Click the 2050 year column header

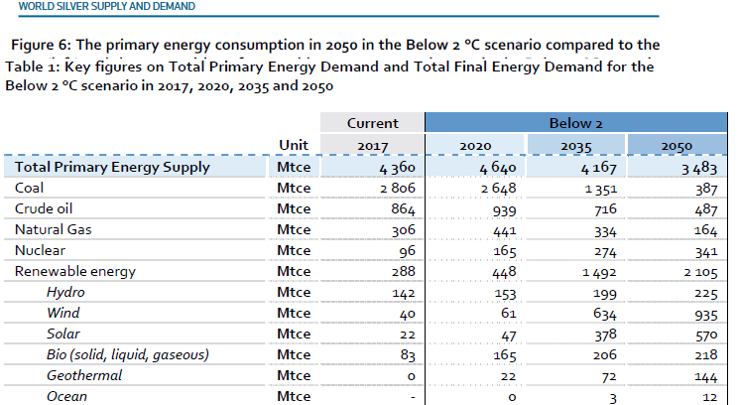point(677,146)
